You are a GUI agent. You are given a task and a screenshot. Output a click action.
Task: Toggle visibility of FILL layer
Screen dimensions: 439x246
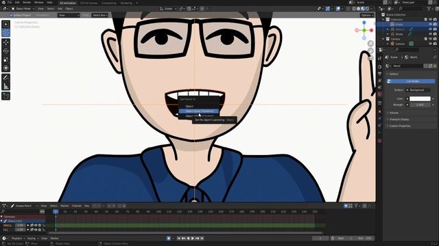[36, 230]
